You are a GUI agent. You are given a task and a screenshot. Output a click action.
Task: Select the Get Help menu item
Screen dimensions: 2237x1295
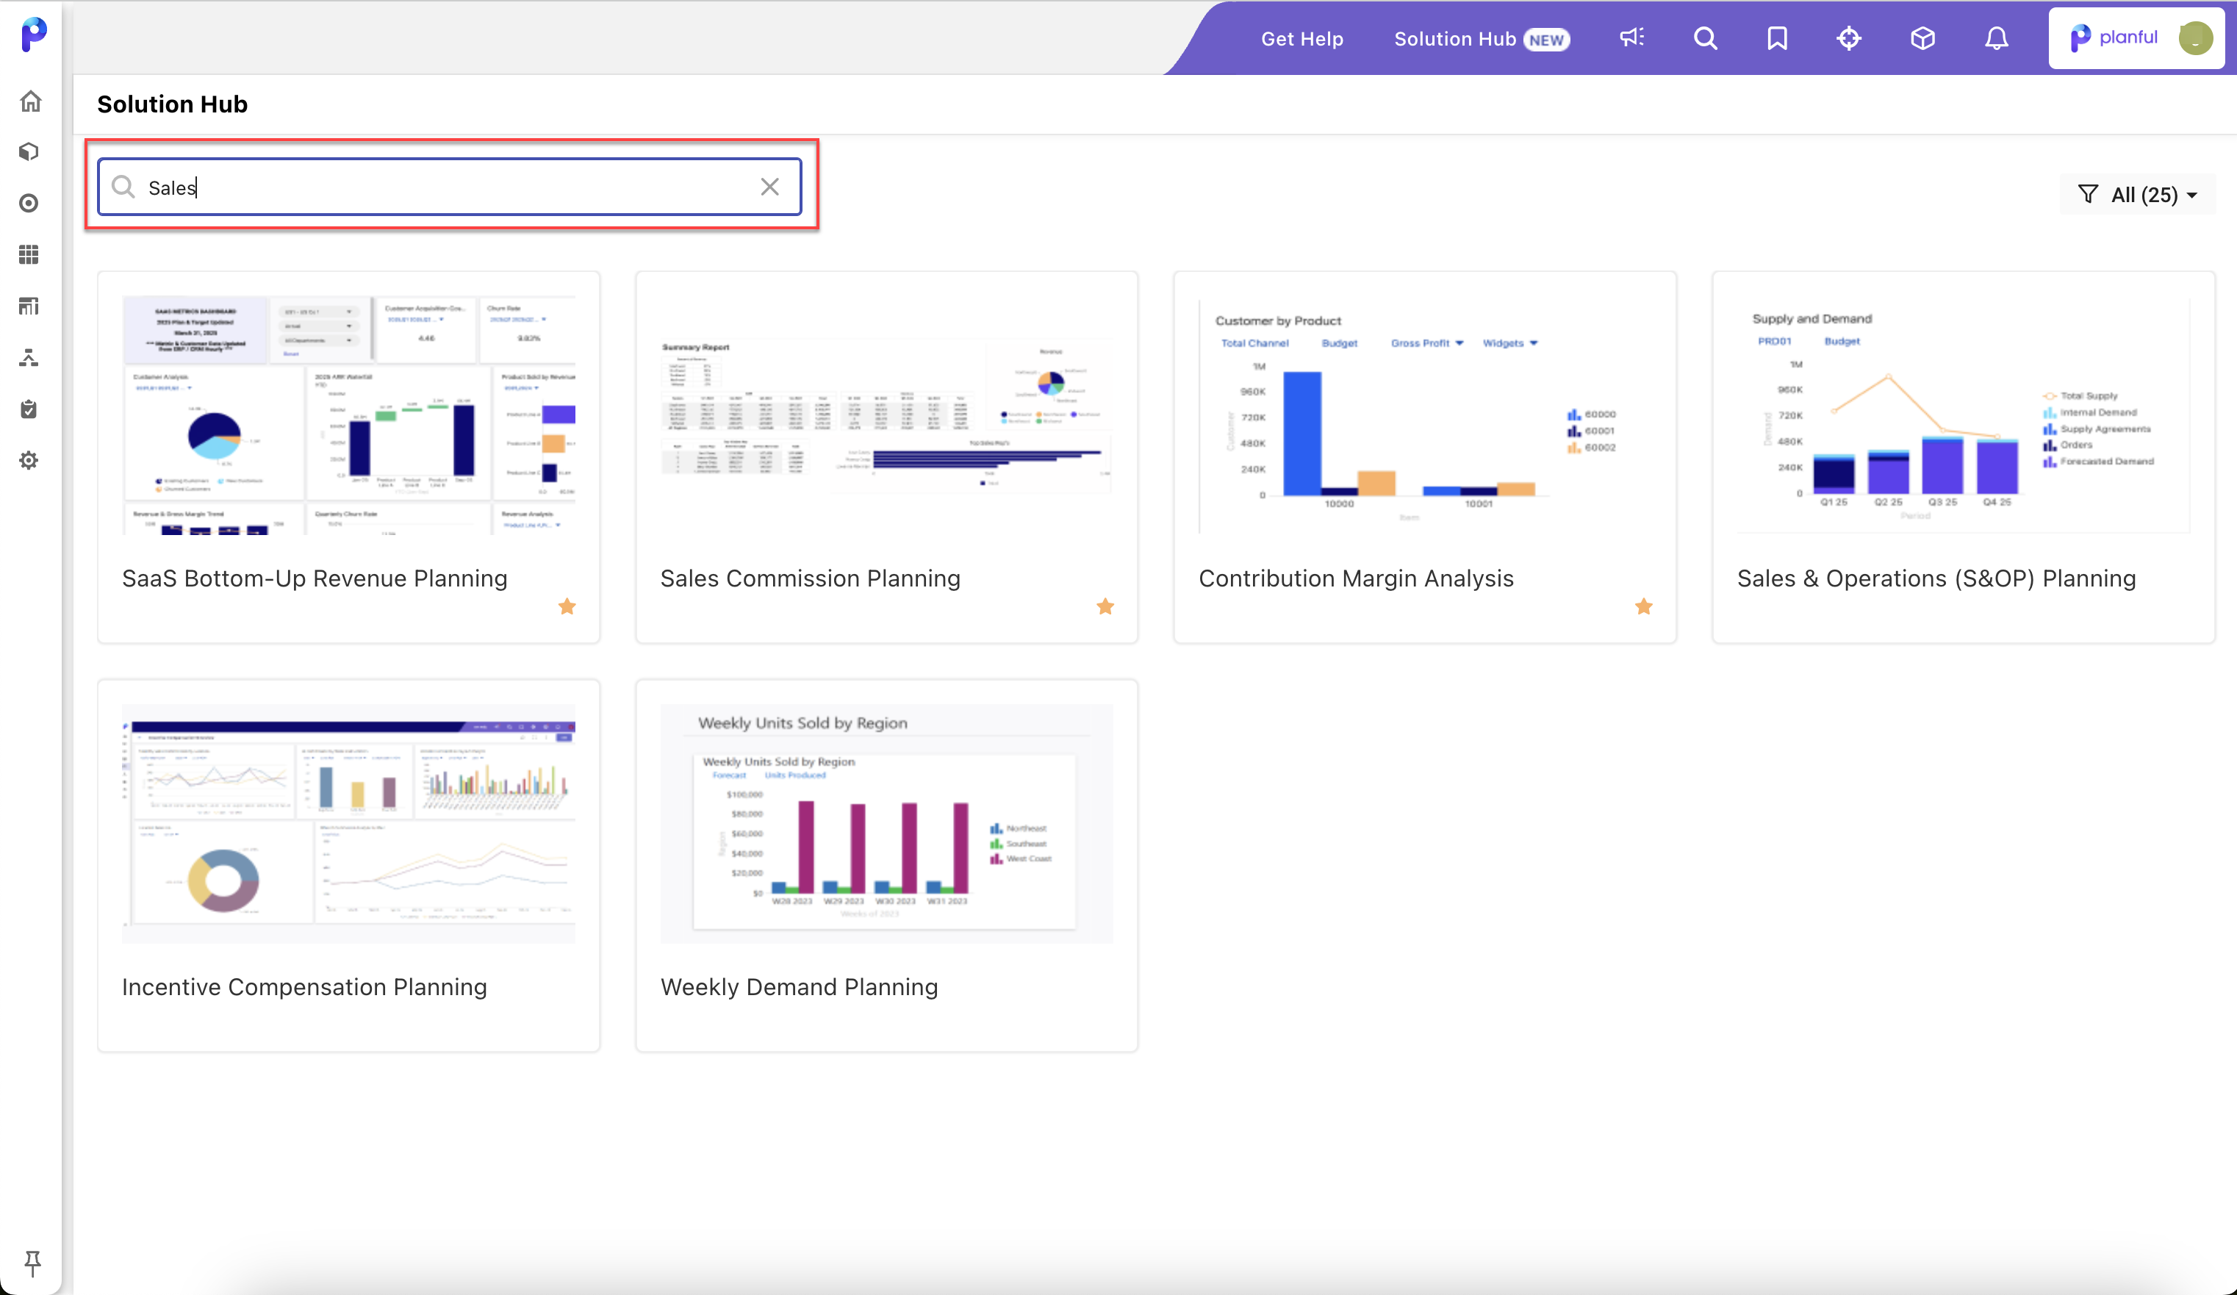click(x=1301, y=38)
